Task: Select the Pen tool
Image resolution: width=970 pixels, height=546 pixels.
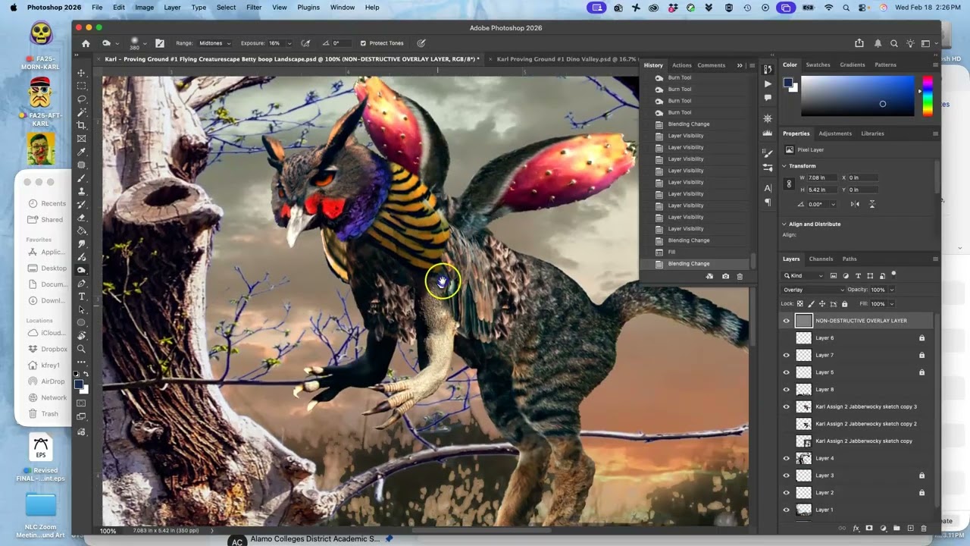Action: (x=82, y=284)
